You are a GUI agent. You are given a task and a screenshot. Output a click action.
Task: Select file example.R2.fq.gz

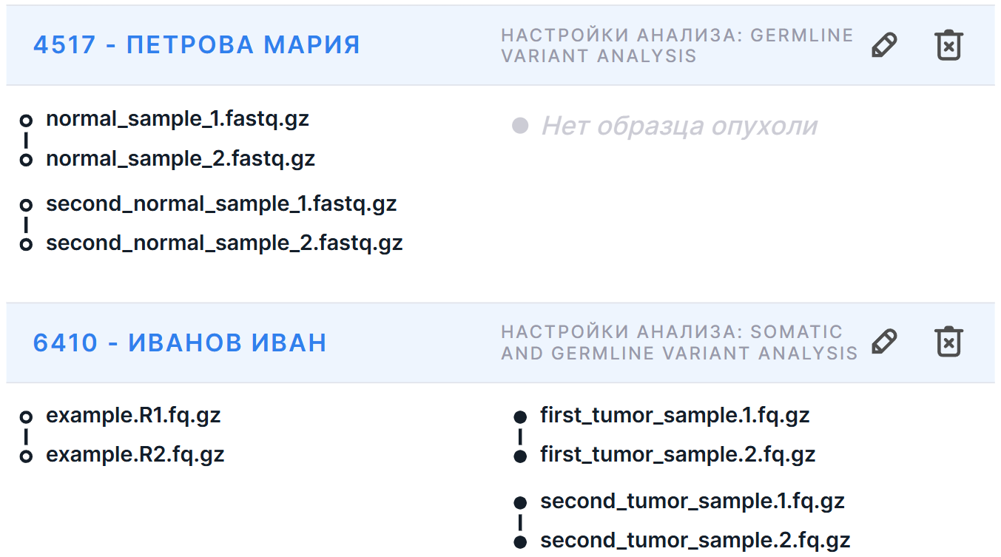[x=135, y=454]
